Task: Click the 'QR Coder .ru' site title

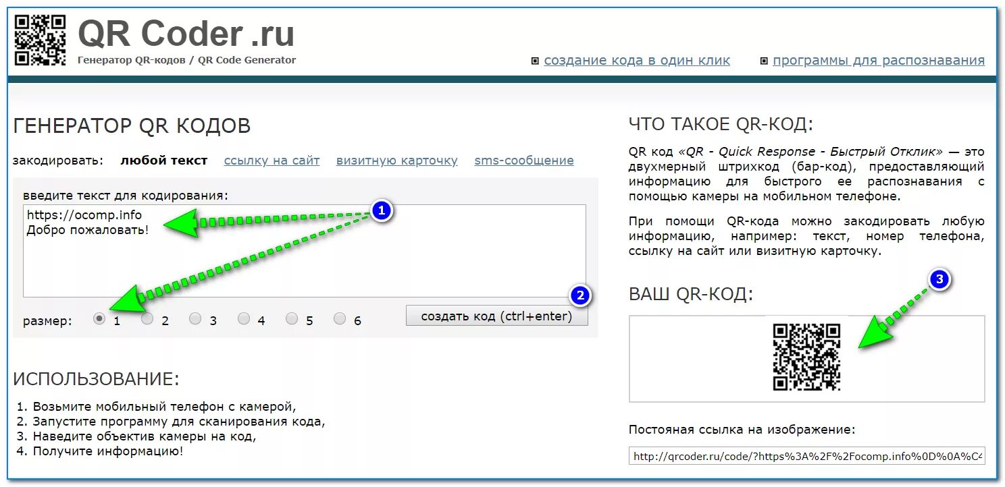Action: 186,34
